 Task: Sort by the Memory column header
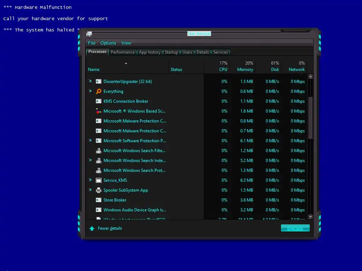[x=243, y=67]
